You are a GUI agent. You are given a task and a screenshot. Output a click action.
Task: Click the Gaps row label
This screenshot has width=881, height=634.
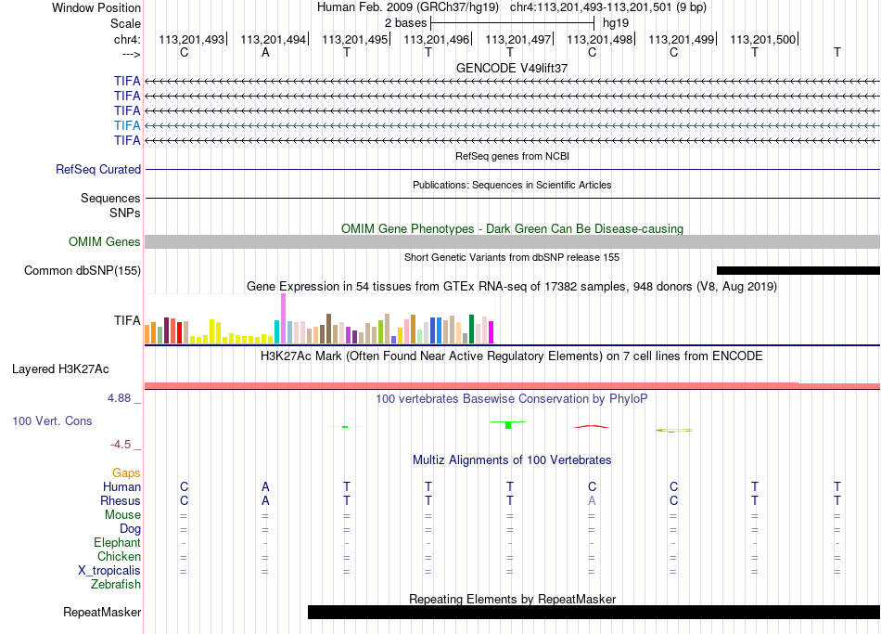coord(126,473)
